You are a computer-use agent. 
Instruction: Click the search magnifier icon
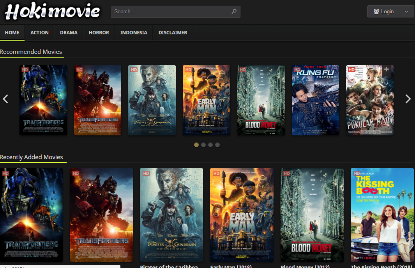pos(234,11)
